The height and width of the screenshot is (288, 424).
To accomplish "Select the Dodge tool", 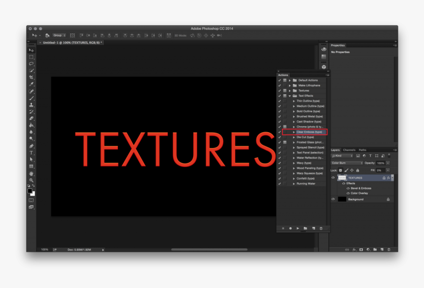I will tap(32, 139).
